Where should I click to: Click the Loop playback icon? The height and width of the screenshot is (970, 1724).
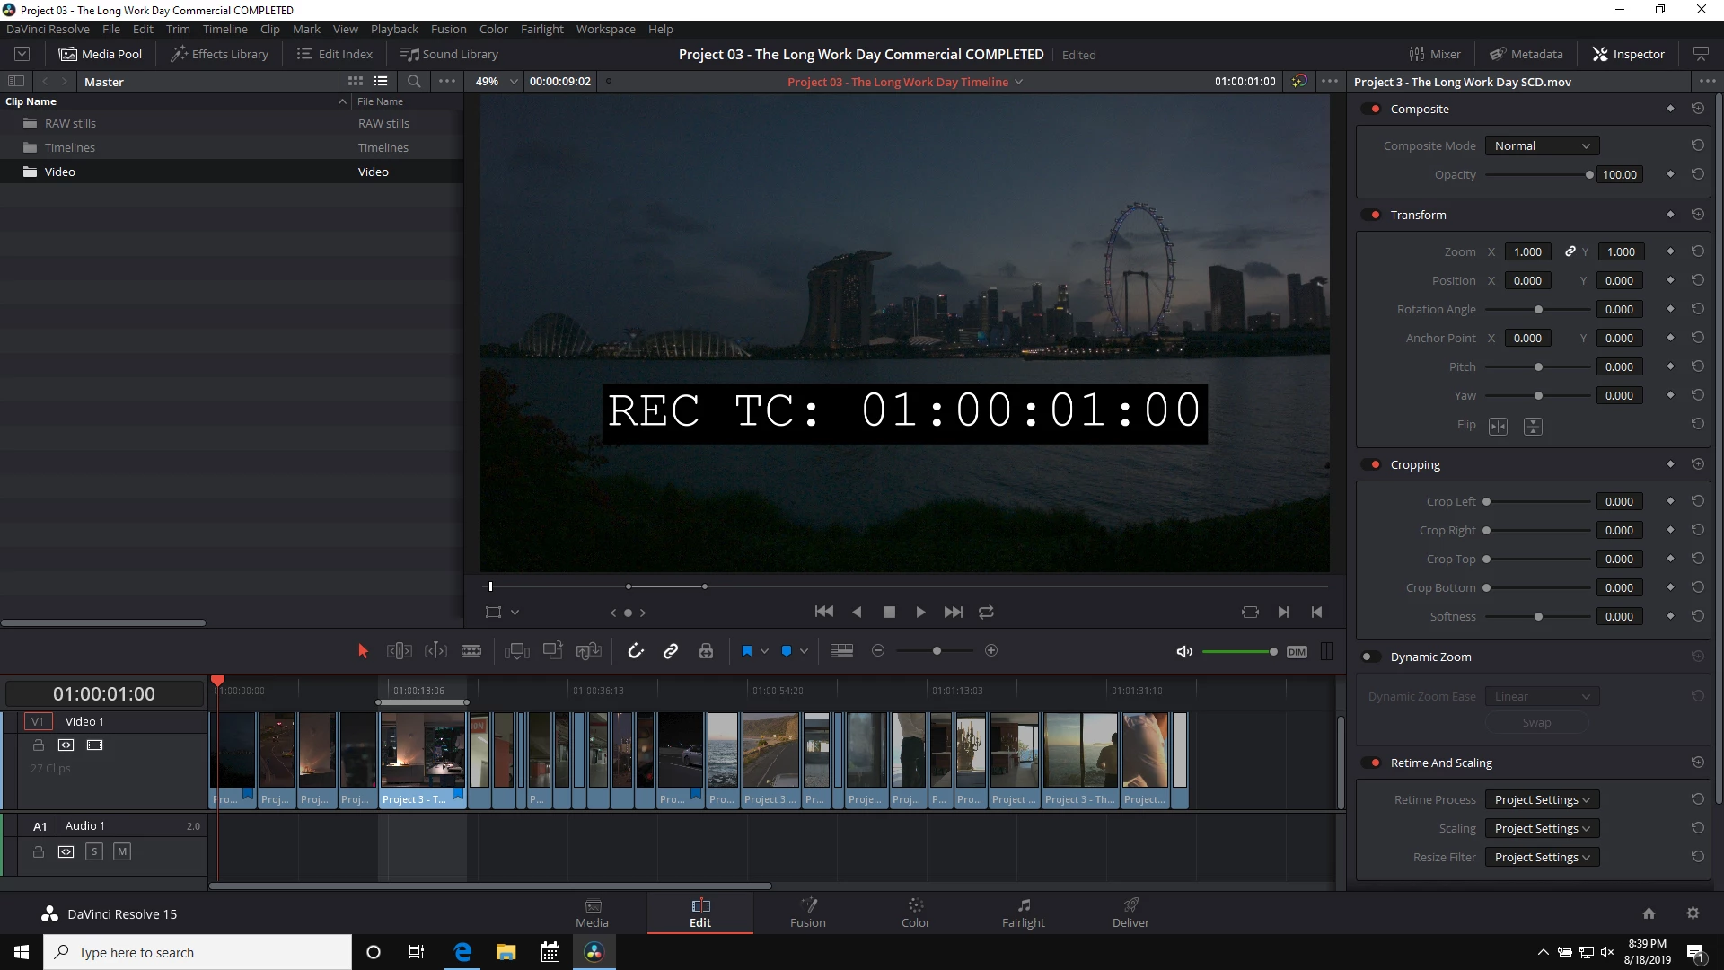986,612
